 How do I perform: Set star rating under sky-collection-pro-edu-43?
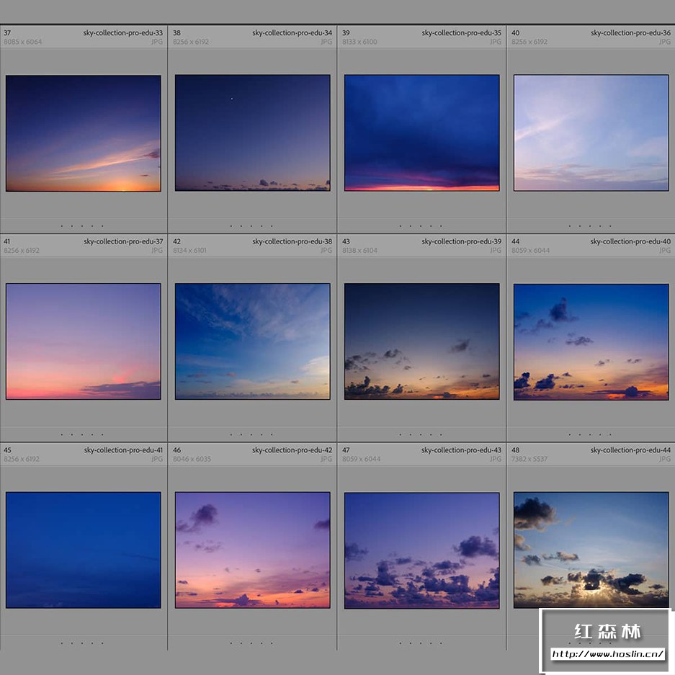[421, 643]
